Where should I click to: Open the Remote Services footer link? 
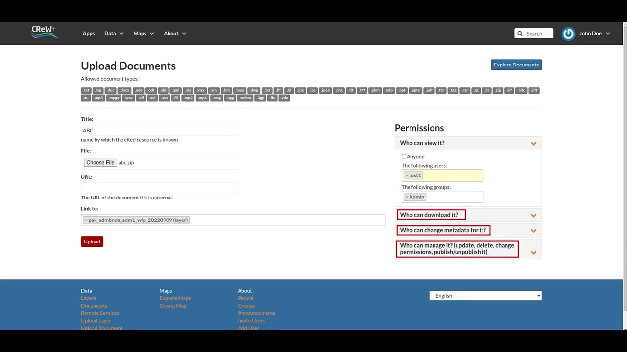click(100, 313)
